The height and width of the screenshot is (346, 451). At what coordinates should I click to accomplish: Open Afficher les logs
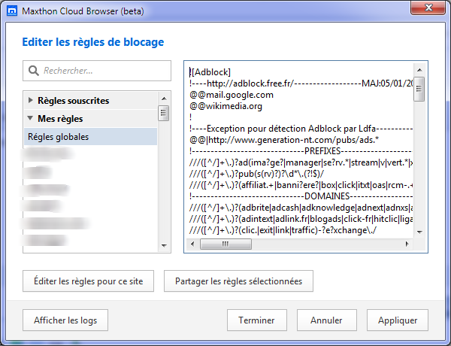point(65,320)
